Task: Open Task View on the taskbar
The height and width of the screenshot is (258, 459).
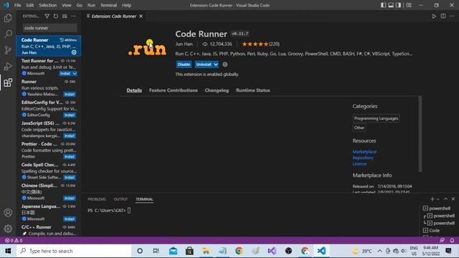Action: point(156,251)
